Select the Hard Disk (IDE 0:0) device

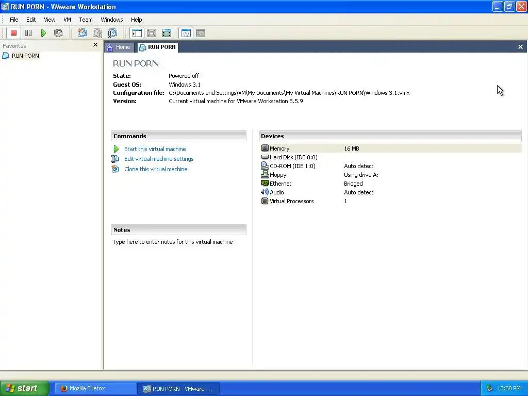[x=391, y=157]
